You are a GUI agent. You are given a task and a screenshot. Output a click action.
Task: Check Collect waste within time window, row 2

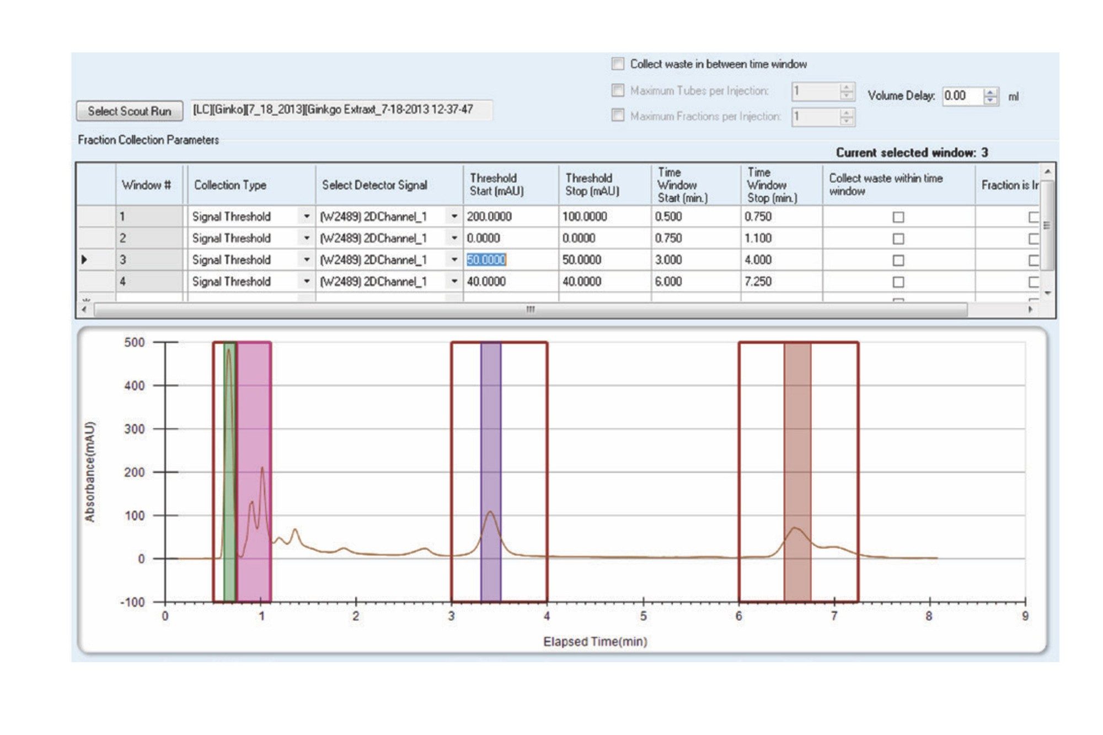[898, 239]
